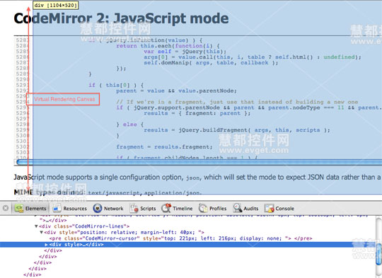Switch to the Elements tab label
Viewport: 382px width, 278px height.
point(35,209)
